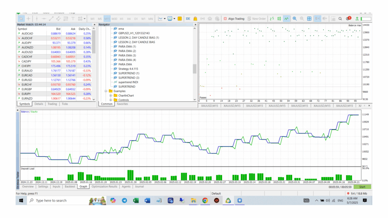Select the trendline drawing tool
The width and height of the screenshot is (388, 218).
coord(51,19)
